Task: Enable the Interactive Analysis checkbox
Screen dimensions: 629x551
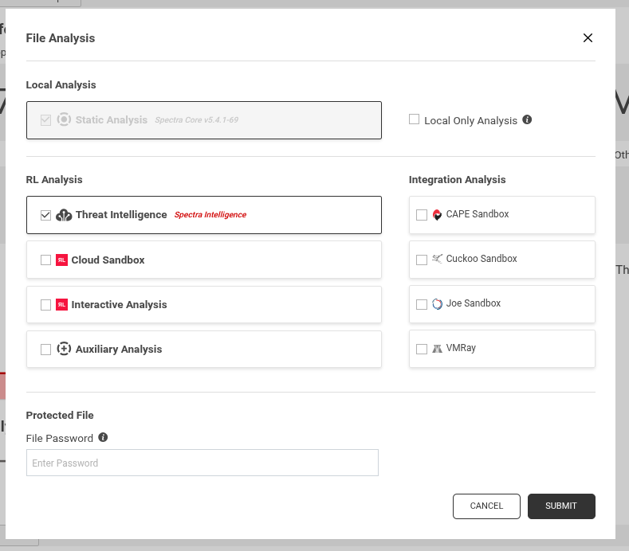Action: coord(45,305)
